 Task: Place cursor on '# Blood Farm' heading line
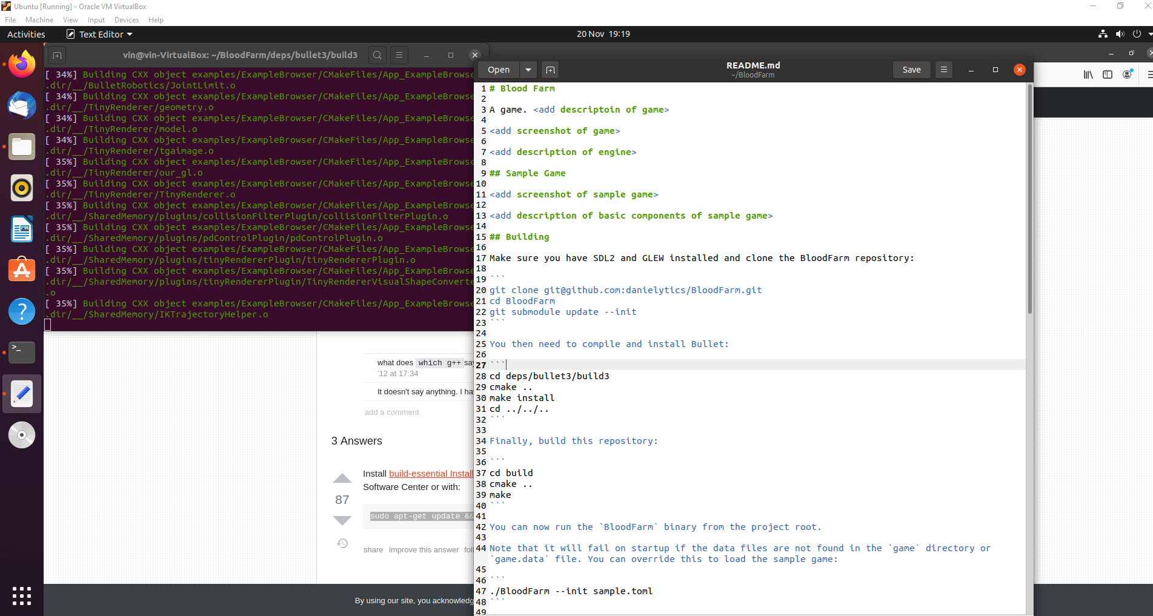click(x=522, y=88)
